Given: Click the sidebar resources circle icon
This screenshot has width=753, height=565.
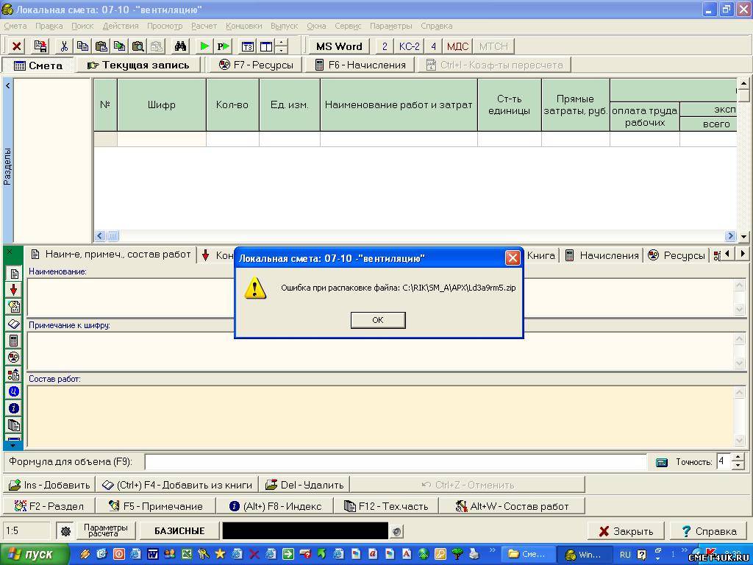Looking at the screenshot, I should pyautogui.click(x=14, y=358).
